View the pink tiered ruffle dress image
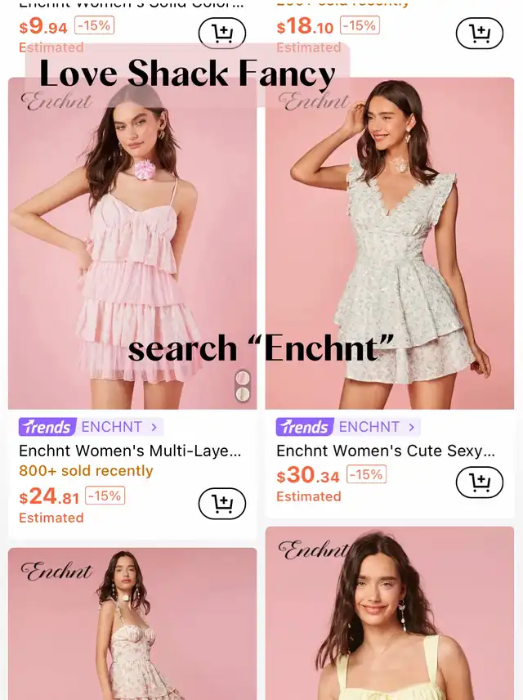The height and width of the screenshot is (700, 523). 132,244
